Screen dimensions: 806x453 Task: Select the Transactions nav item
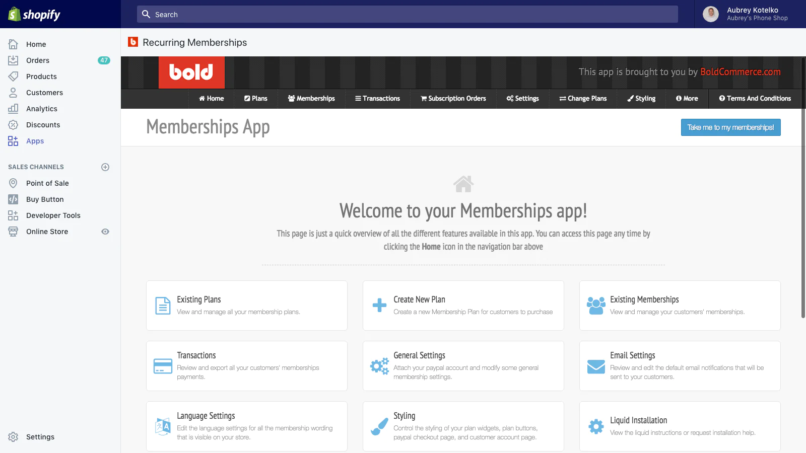377,99
